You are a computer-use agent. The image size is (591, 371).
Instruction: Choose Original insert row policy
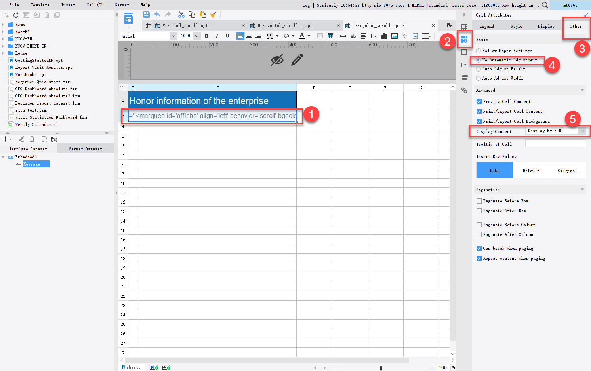pos(567,171)
